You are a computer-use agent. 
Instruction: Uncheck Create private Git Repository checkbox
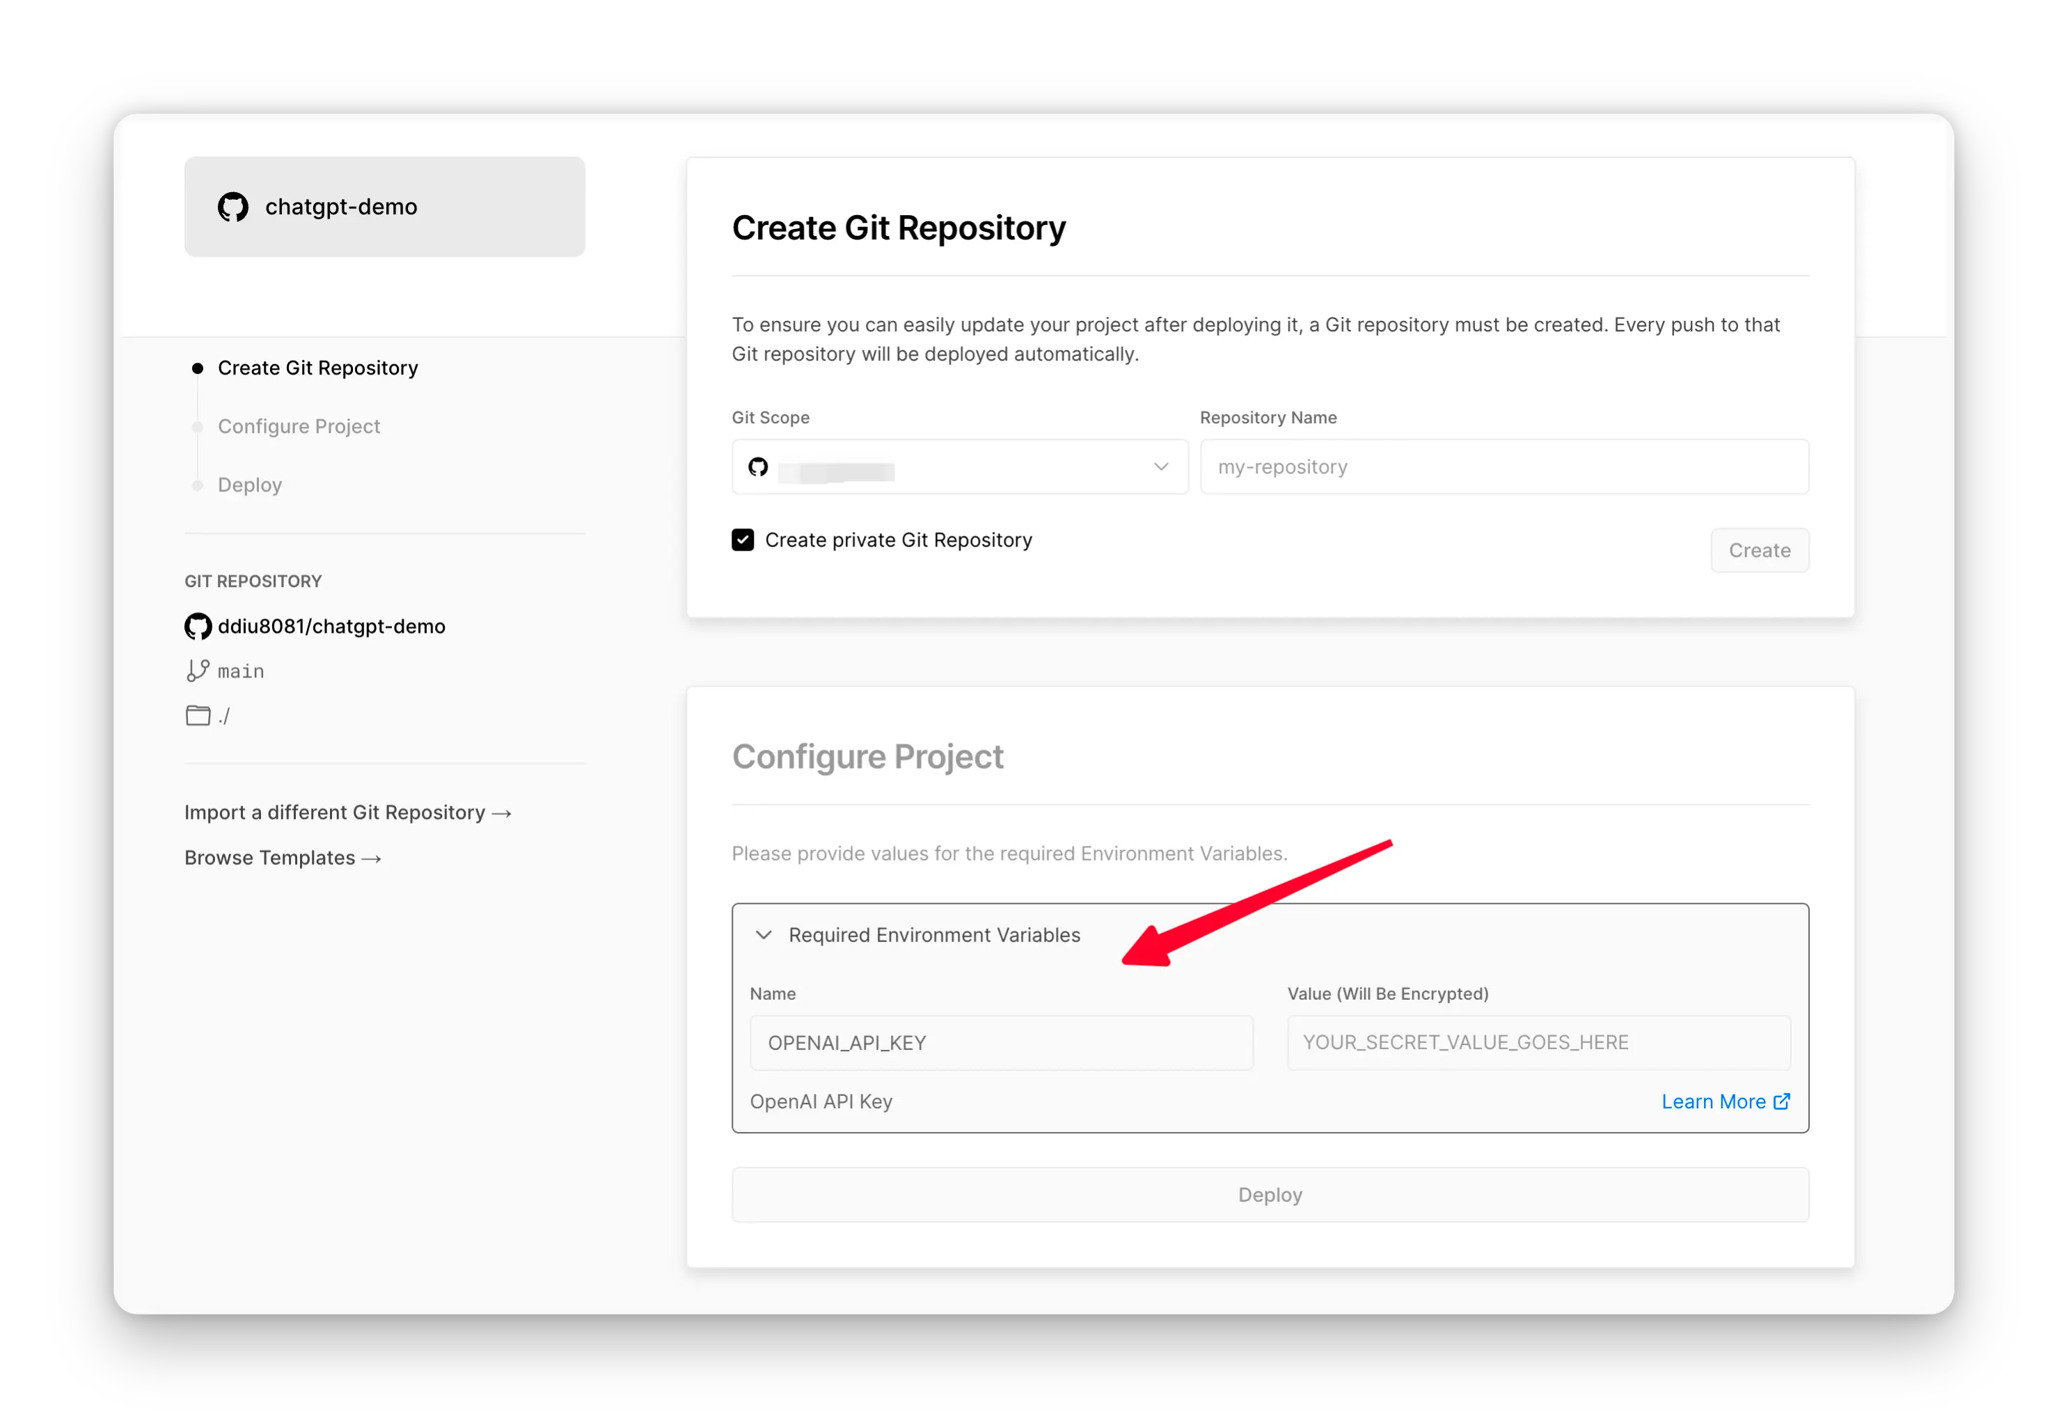pos(743,540)
